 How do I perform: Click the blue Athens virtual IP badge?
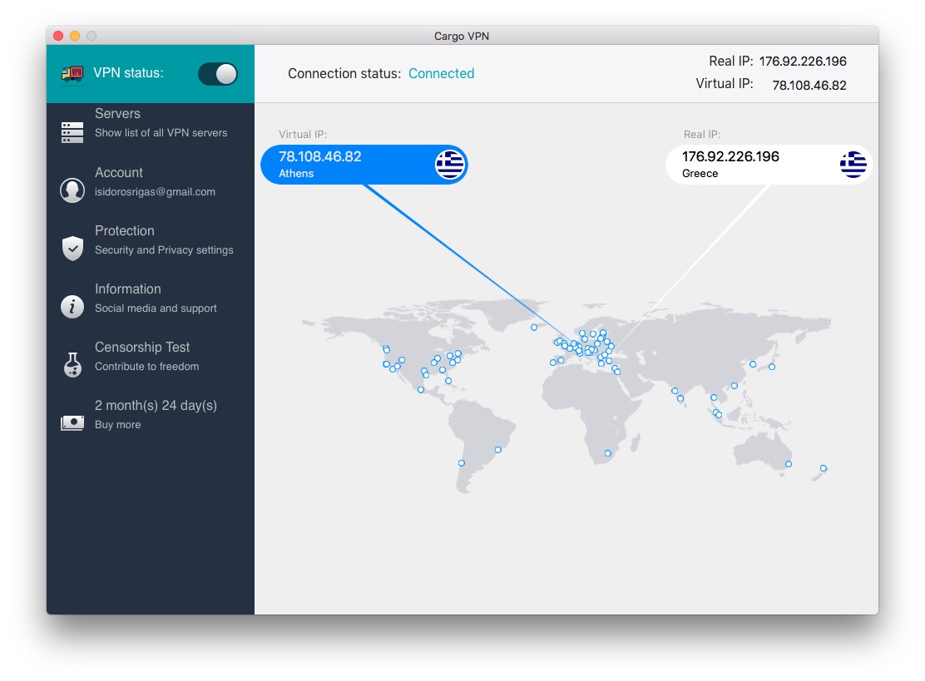364,165
